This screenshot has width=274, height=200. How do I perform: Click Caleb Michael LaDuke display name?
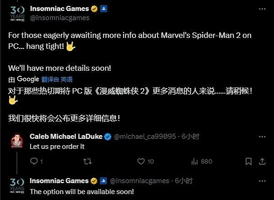66,137
